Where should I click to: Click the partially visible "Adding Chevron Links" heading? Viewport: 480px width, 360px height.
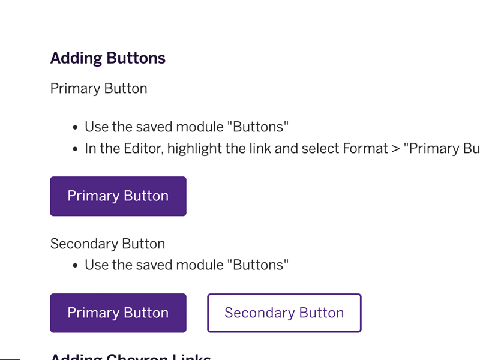131,356
